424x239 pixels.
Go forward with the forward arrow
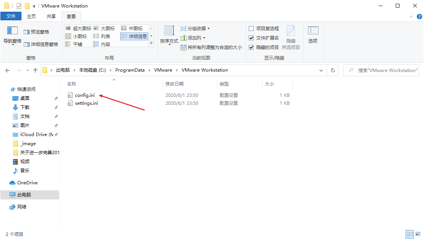pyautogui.click(x=19, y=70)
